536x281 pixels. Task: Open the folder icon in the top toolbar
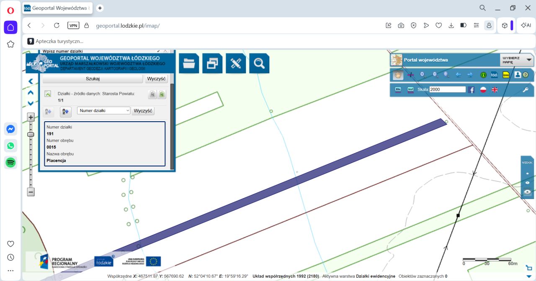[x=189, y=63]
